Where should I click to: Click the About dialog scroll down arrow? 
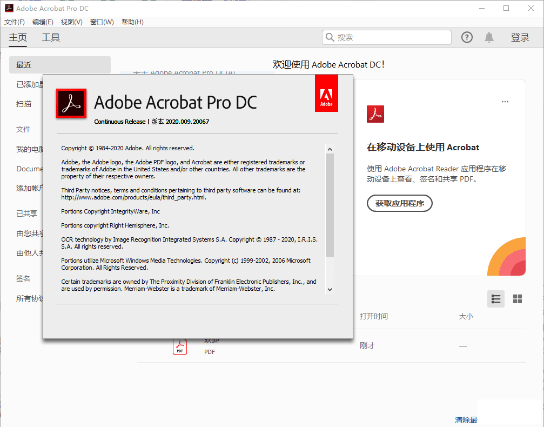330,290
